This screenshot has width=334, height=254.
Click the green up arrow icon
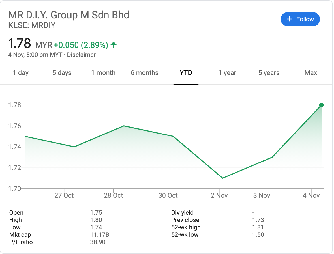click(x=114, y=45)
